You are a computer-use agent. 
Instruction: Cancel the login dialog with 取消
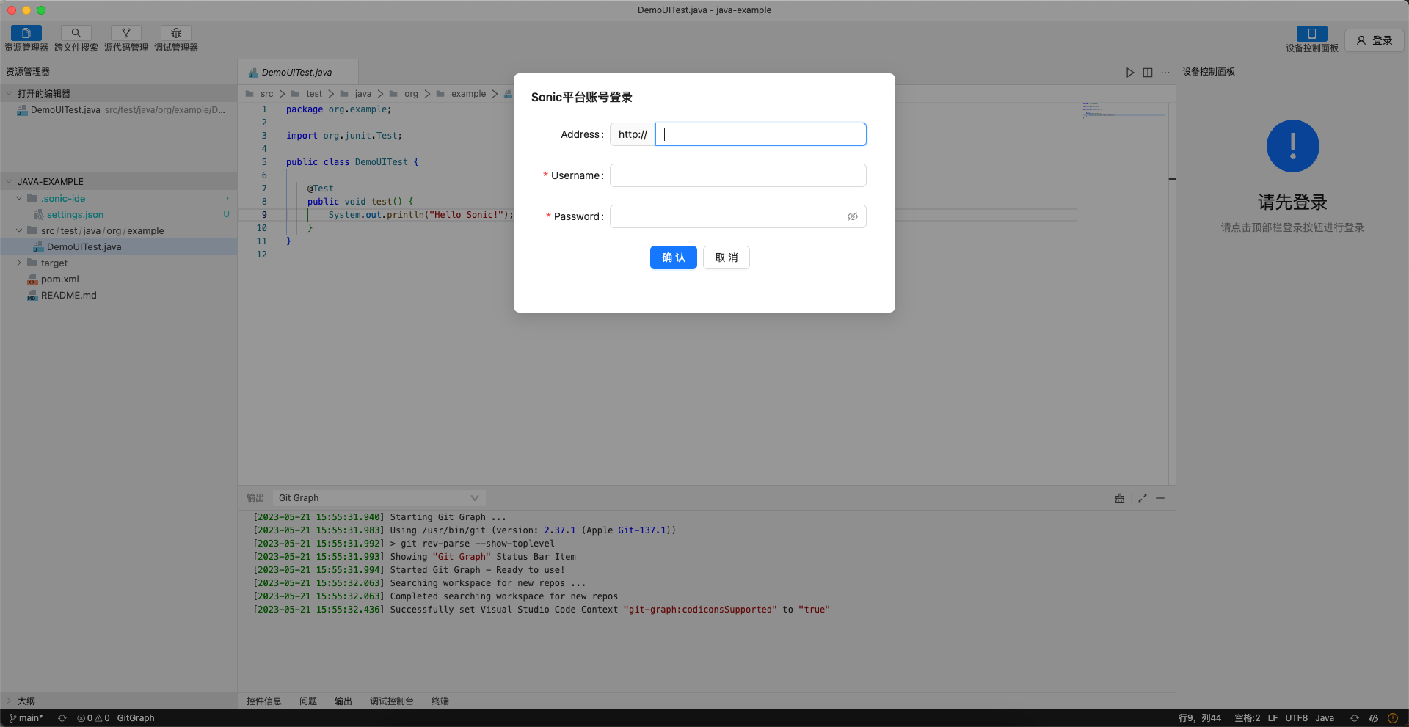pos(726,257)
